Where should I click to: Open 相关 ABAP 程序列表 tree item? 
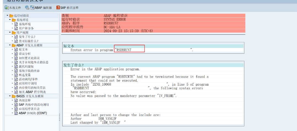point(32,92)
